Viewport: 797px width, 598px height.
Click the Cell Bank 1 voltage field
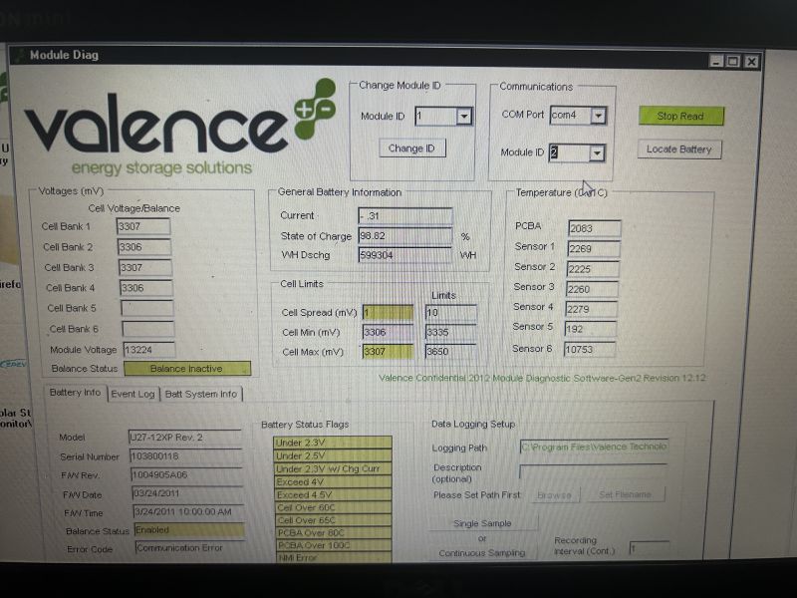[143, 227]
